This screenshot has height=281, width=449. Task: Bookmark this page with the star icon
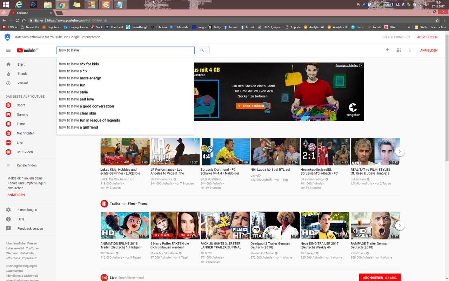pos(437,20)
